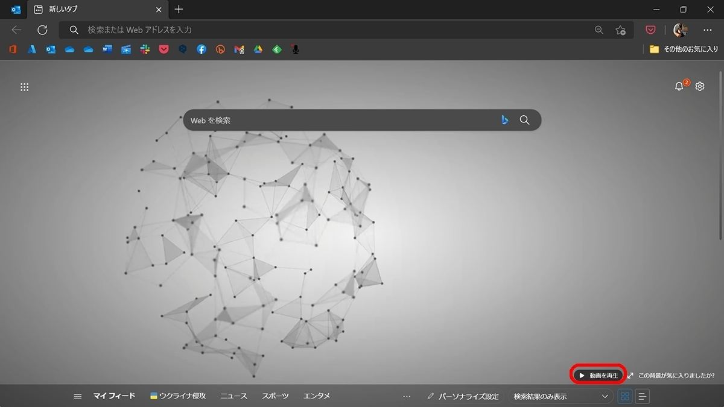Screen dimensions: 724x407
Task: Open the Edge settings and more menu
Action: tap(708, 30)
